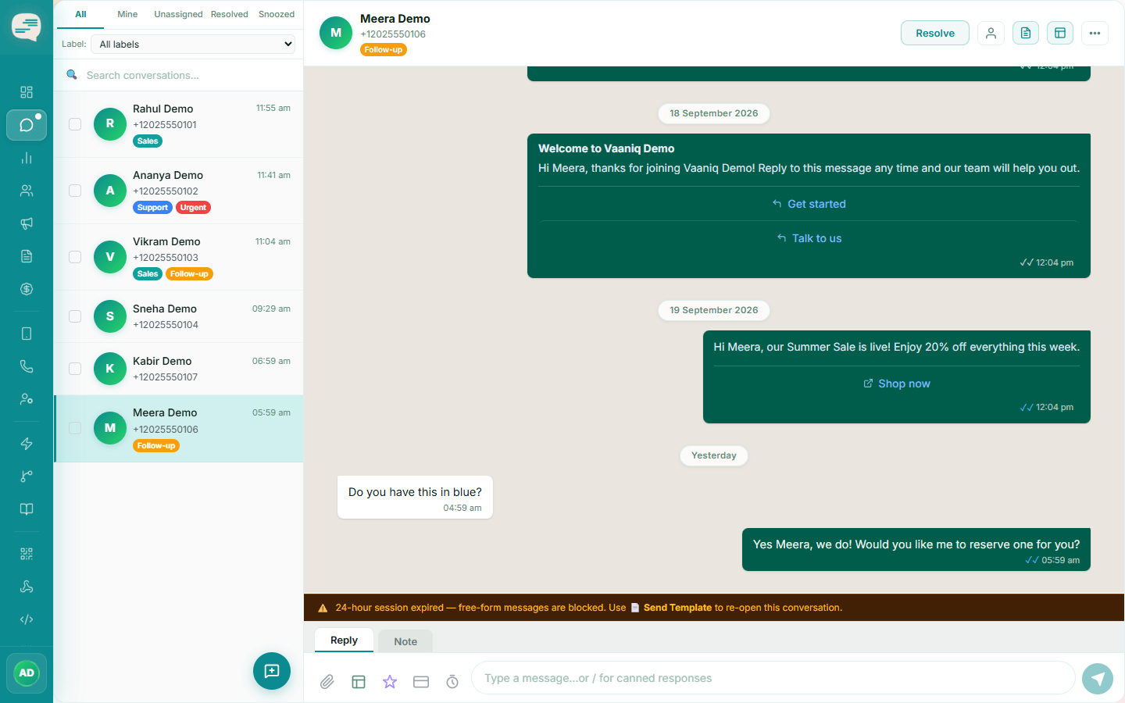This screenshot has width=1125, height=703.
Task: Click the card icon in reply toolbar
Action: click(x=421, y=682)
